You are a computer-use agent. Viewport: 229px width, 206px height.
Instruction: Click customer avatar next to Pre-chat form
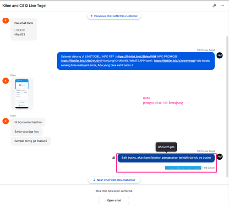coord(5,21)
